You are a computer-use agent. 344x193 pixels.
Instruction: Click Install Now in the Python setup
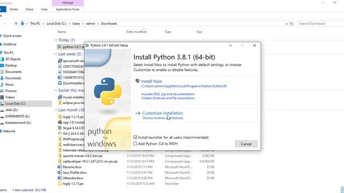(152, 81)
